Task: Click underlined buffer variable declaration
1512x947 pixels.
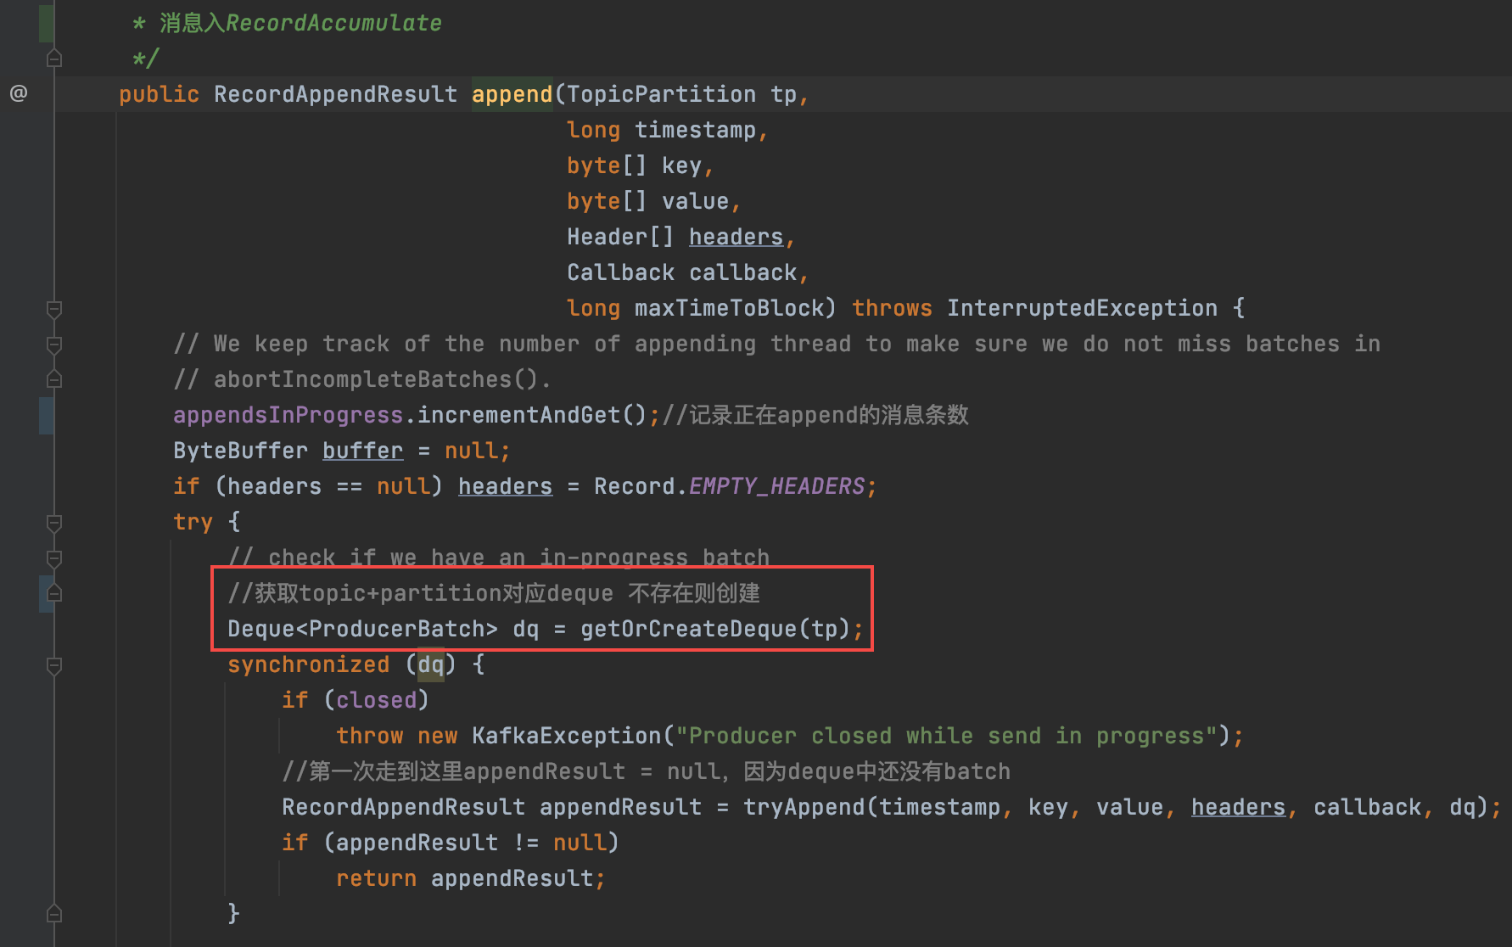Action: (x=362, y=451)
